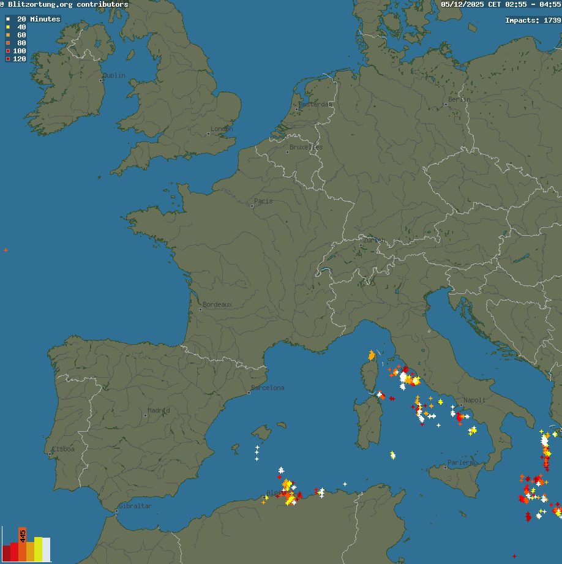Screen dimensions: 562x564
Task: Click the date and time stamp
Action: tap(500, 4)
